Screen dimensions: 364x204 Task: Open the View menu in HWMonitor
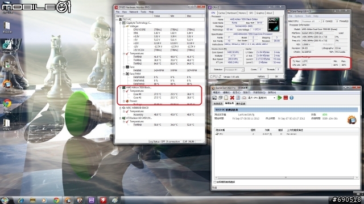[125, 12]
